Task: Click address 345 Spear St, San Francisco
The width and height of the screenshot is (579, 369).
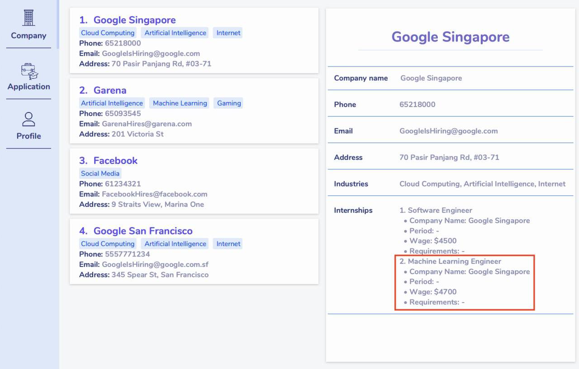Action: click(x=160, y=275)
